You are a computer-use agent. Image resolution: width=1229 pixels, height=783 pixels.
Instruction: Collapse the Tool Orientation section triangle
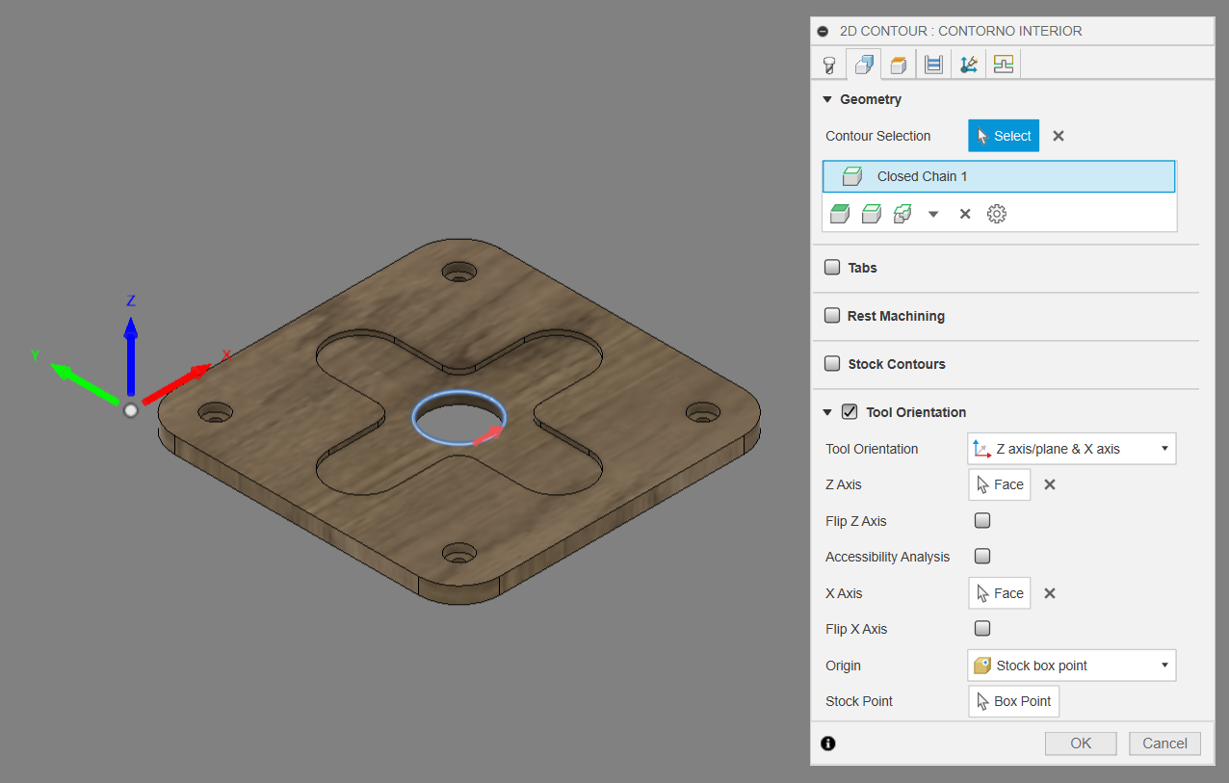tap(827, 412)
